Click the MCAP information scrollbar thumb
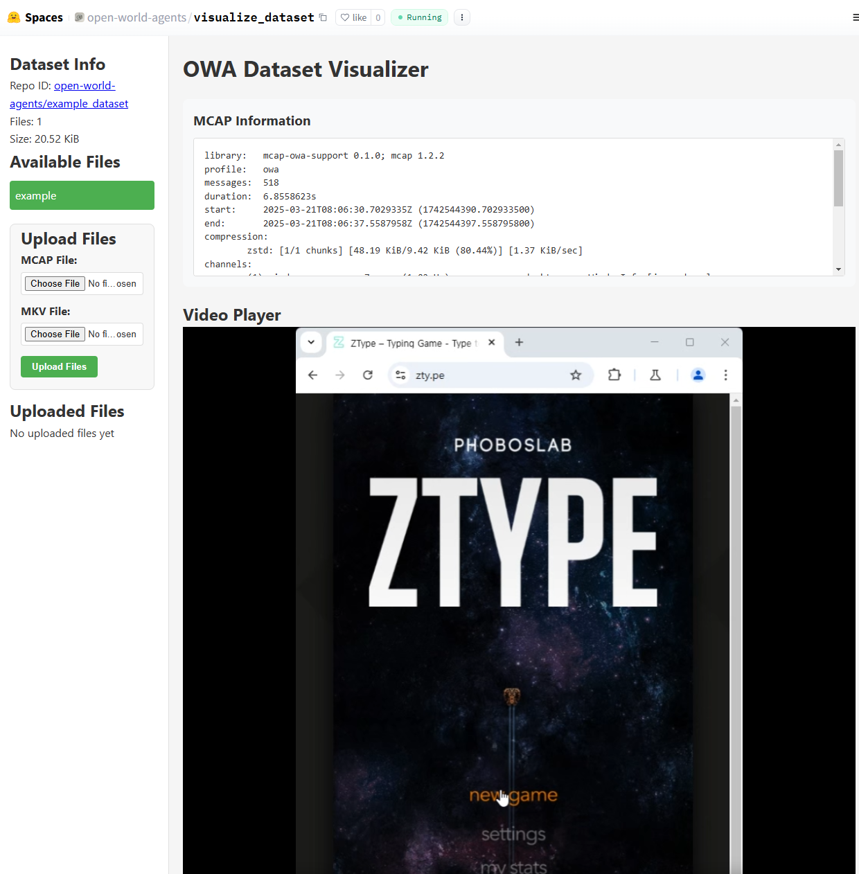 (838, 179)
